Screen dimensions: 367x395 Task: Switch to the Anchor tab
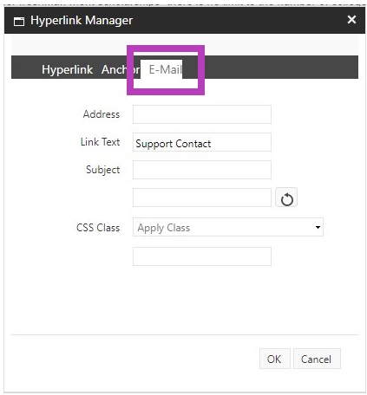point(121,69)
